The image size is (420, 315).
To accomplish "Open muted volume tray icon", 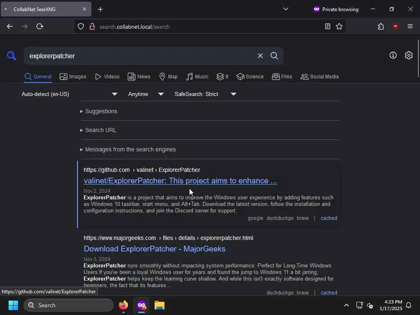I will (370, 305).
